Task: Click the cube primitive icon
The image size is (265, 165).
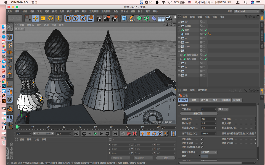Action: point(124,18)
